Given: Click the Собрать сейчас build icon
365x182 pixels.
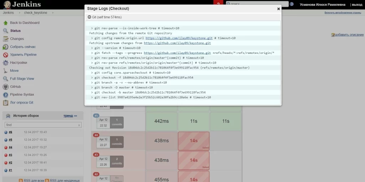Looking at the screenshot, I should 6,47.
